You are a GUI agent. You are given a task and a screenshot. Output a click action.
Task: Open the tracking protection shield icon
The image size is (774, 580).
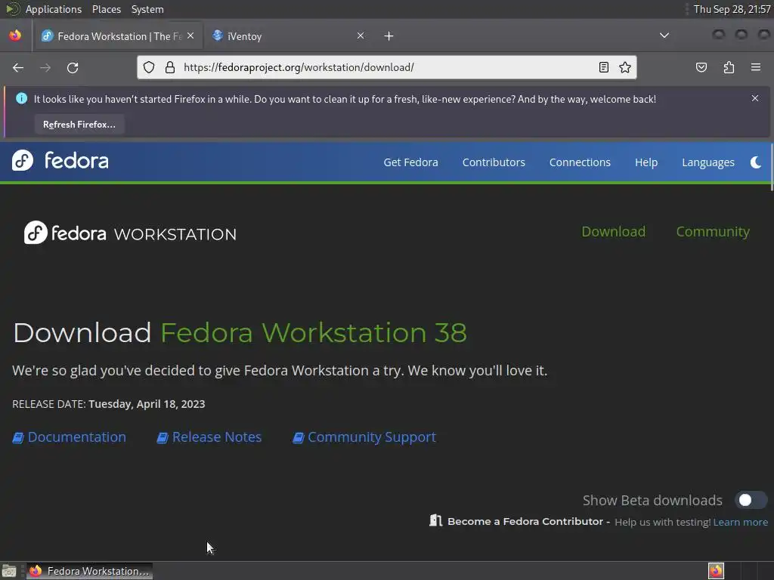(x=149, y=67)
